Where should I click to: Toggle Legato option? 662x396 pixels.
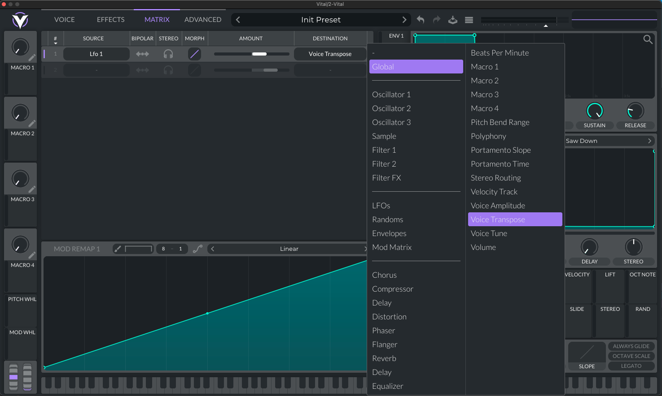[x=631, y=366]
